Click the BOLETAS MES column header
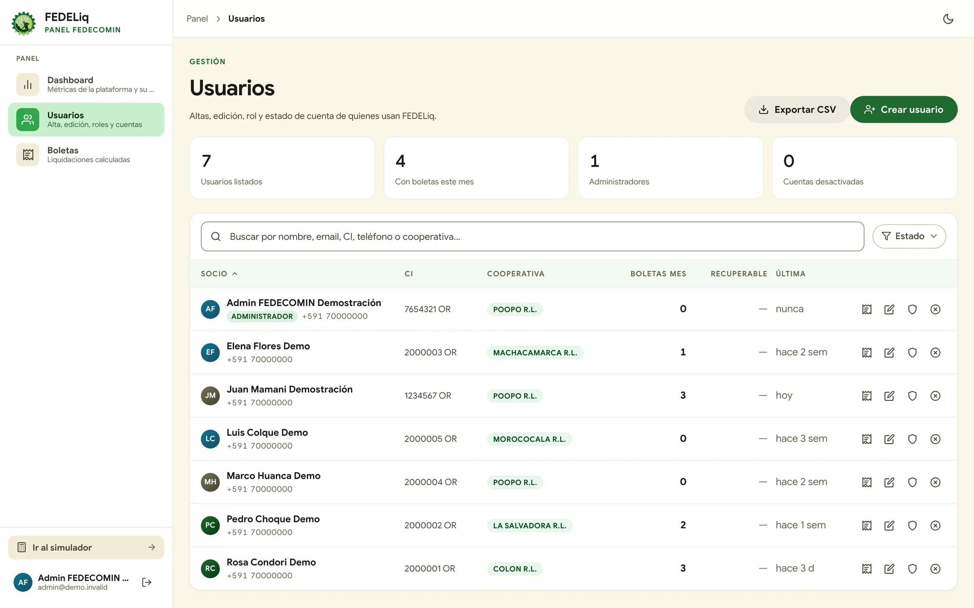Viewport: 974px width, 608px height. [658, 274]
